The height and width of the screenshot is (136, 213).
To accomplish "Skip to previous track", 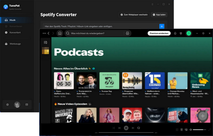I will pos(119,128).
